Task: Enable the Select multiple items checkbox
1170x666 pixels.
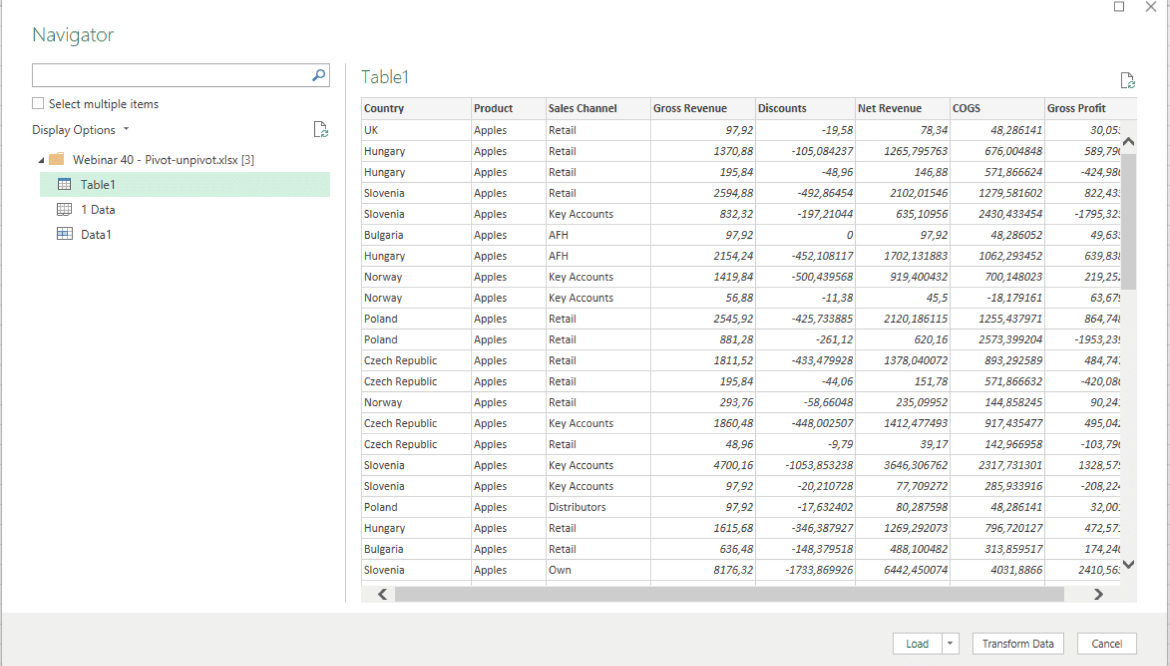Action: [38, 102]
